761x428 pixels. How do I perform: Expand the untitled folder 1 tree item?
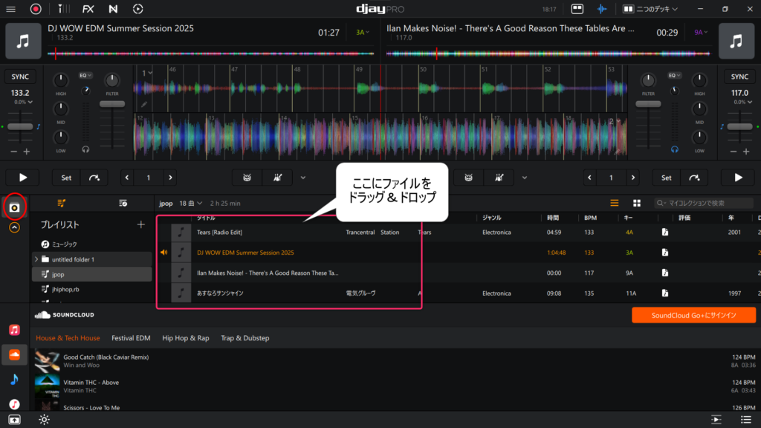[x=36, y=259]
